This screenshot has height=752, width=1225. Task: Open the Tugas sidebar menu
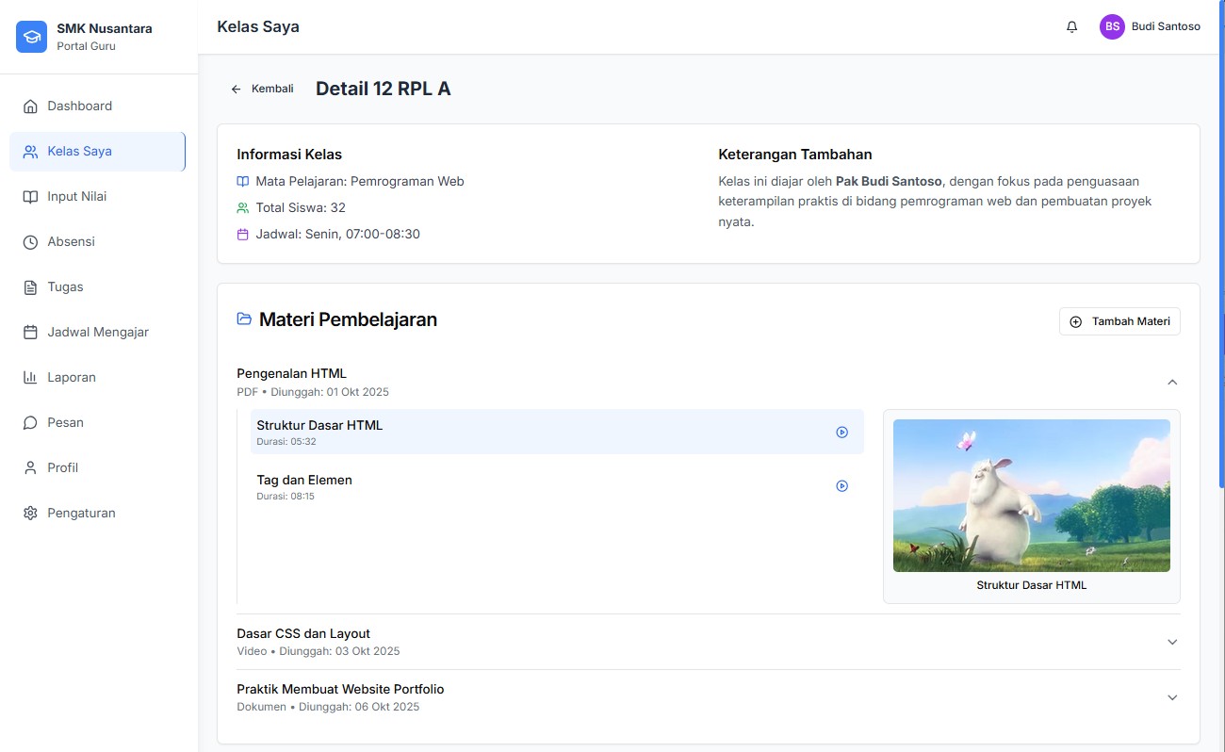66,287
